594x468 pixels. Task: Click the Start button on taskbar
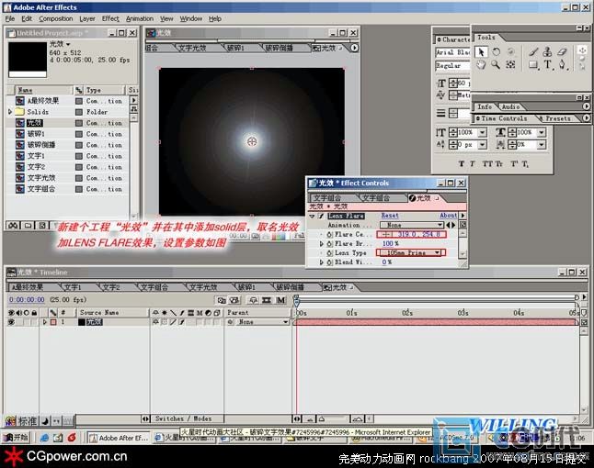point(16,438)
